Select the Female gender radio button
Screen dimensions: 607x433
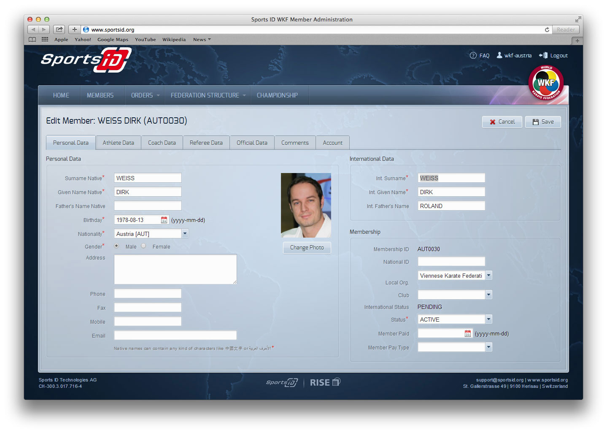pyautogui.click(x=144, y=246)
